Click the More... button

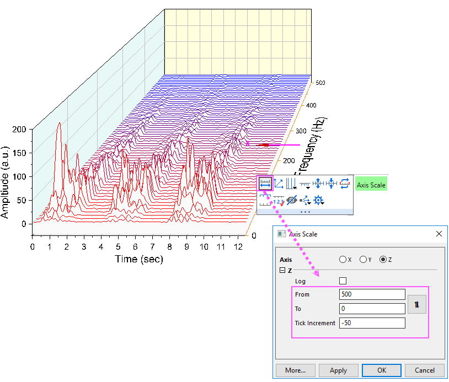(296, 370)
